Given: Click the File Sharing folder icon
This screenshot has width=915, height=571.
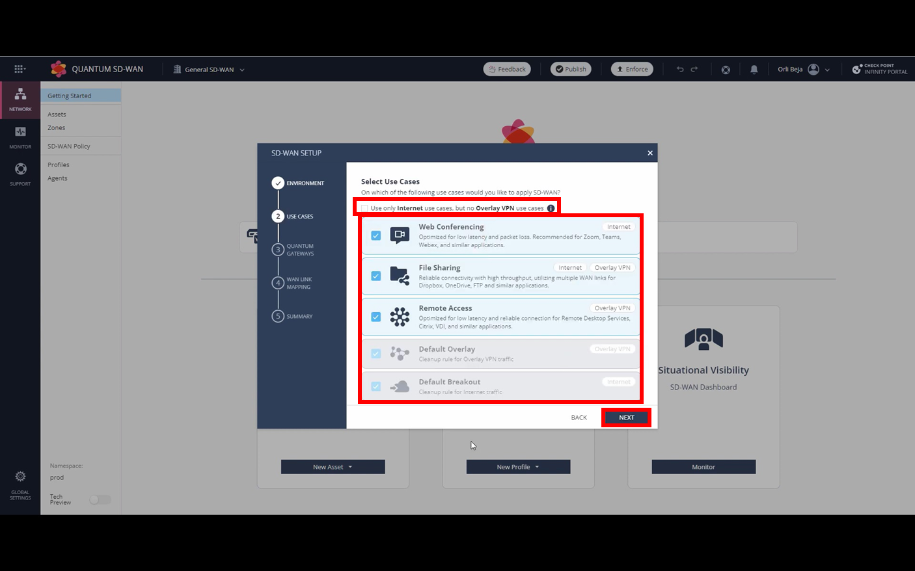Looking at the screenshot, I should (x=400, y=276).
